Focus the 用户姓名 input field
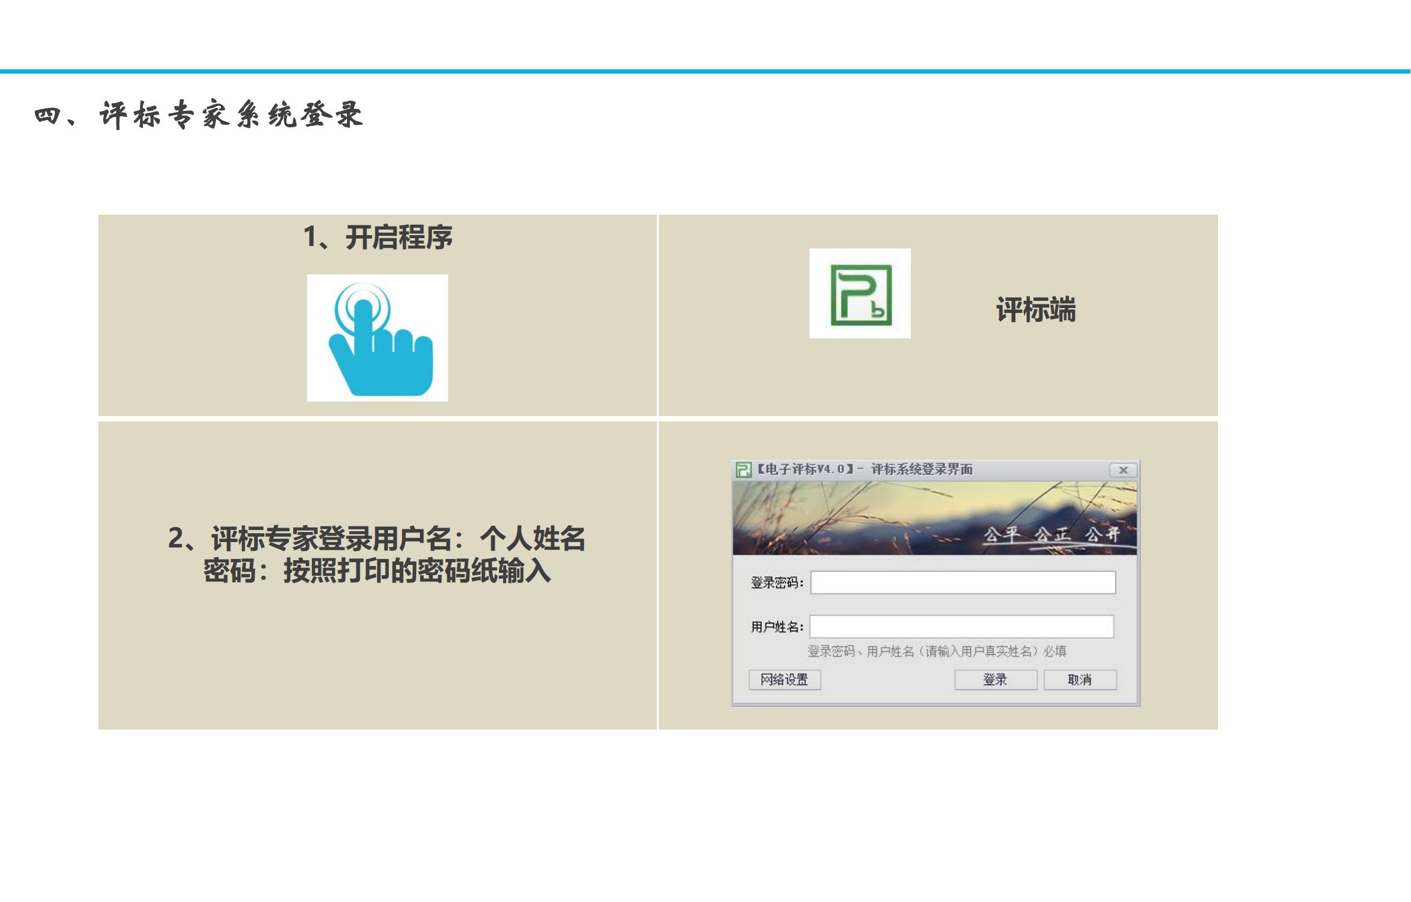1411x902 pixels. click(x=962, y=626)
